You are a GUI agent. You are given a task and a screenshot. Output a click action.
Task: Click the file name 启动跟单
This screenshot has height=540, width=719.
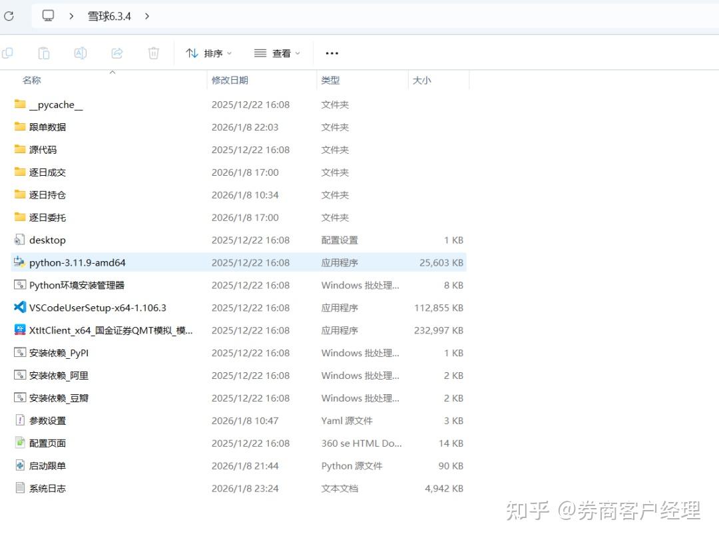click(x=47, y=465)
